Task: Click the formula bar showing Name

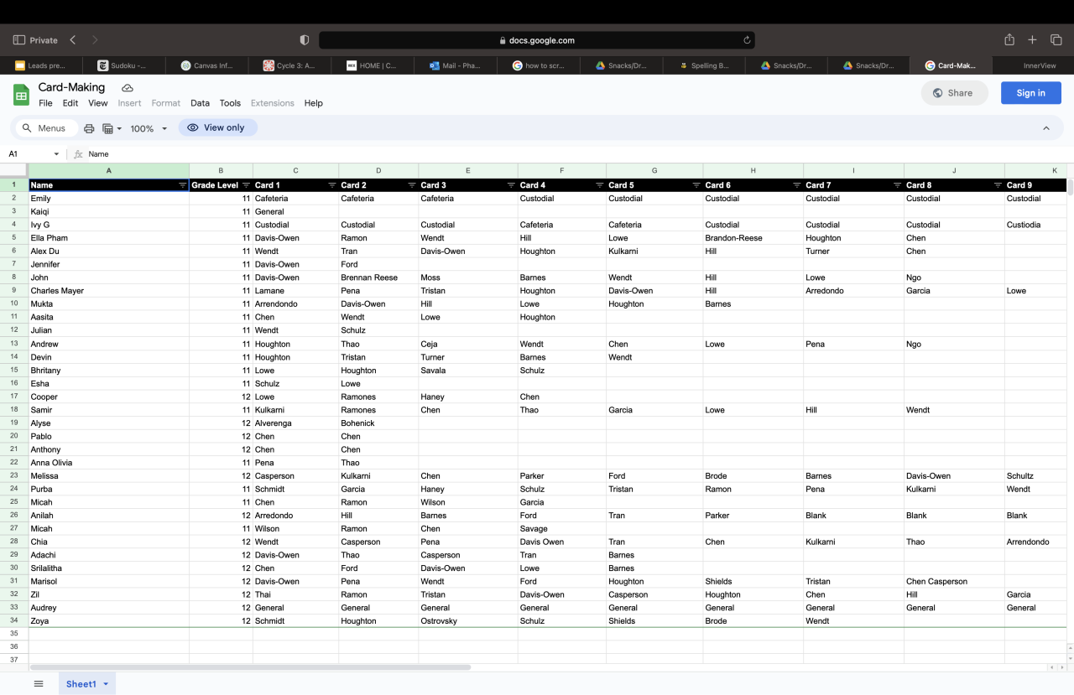Action: (x=571, y=154)
